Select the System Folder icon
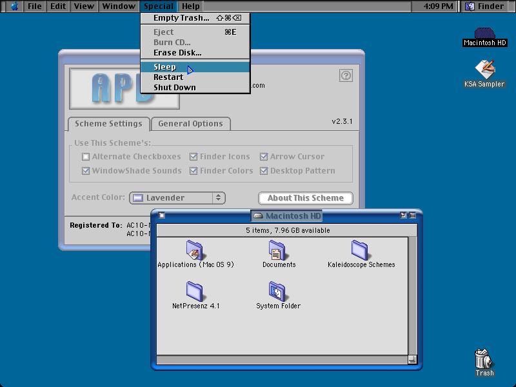This screenshot has width=516, height=387. [x=277, y=292]
